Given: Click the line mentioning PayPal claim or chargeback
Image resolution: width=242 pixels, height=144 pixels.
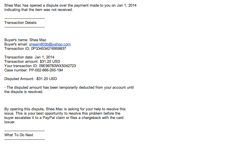Looking at the screenshot, I should 64,118.
